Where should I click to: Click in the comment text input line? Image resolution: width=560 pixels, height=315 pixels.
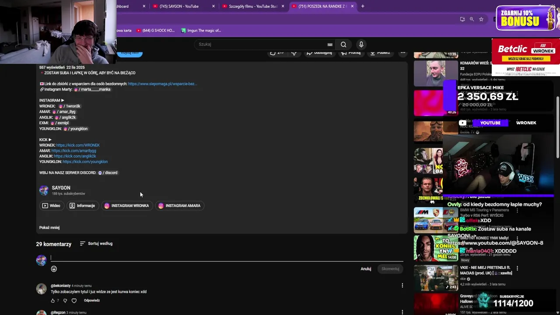click(x=227, y=258)
